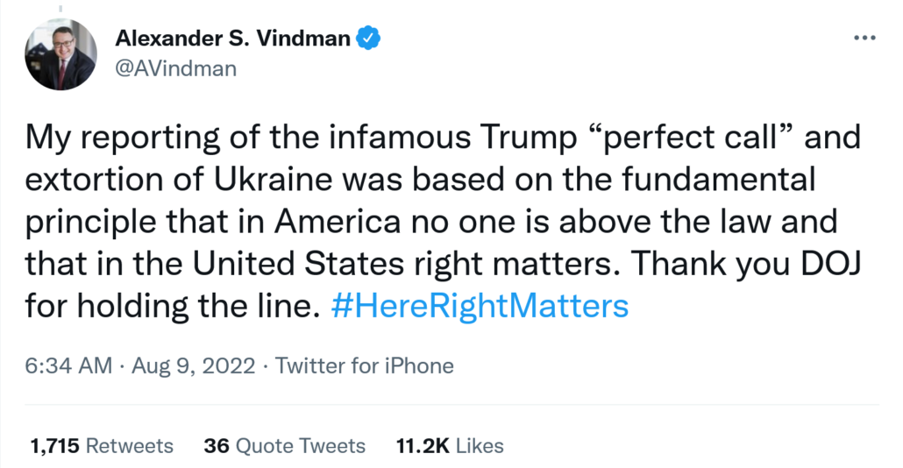The height and width of the screenshot is (468, 903).
Task: Open Alexander S. Vindman's profile photo
Action: point(60,54)
